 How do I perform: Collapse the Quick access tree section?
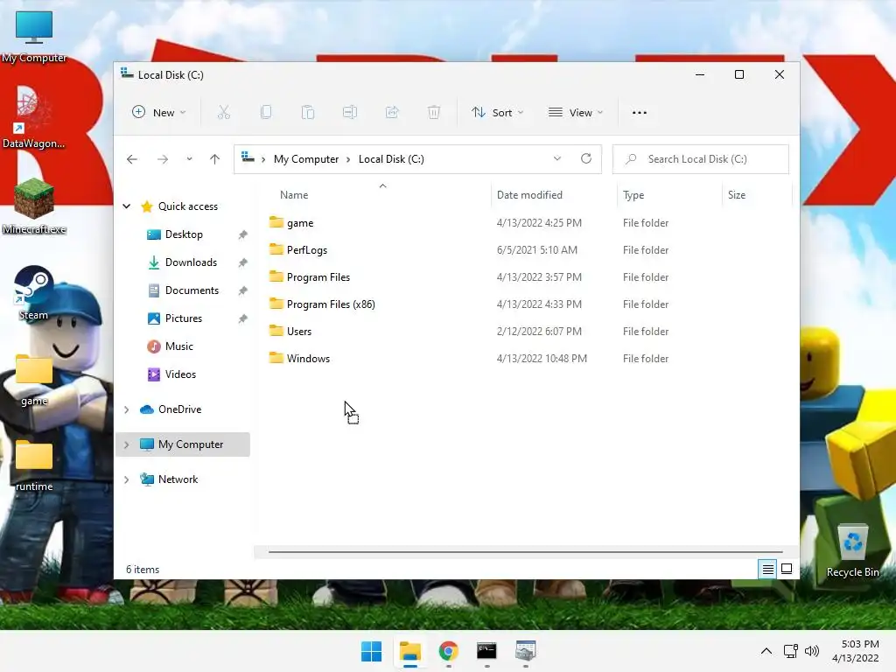(127, 206)
